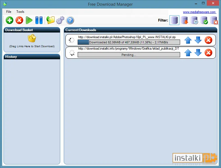Visit www.mediafreeware.com link
This screenshot has width=221, height=168.
pos(199,12)
